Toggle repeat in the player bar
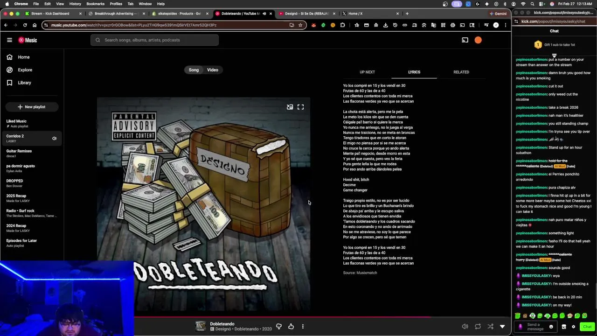This screenshot has width=597, height=336. pyautogui.click(x=478, y=326)
